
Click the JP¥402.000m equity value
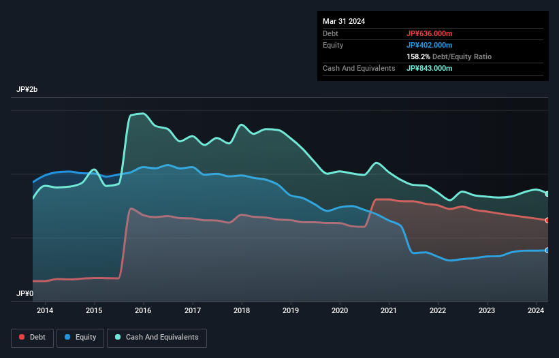pyautogui.click(x=429, y=45)
